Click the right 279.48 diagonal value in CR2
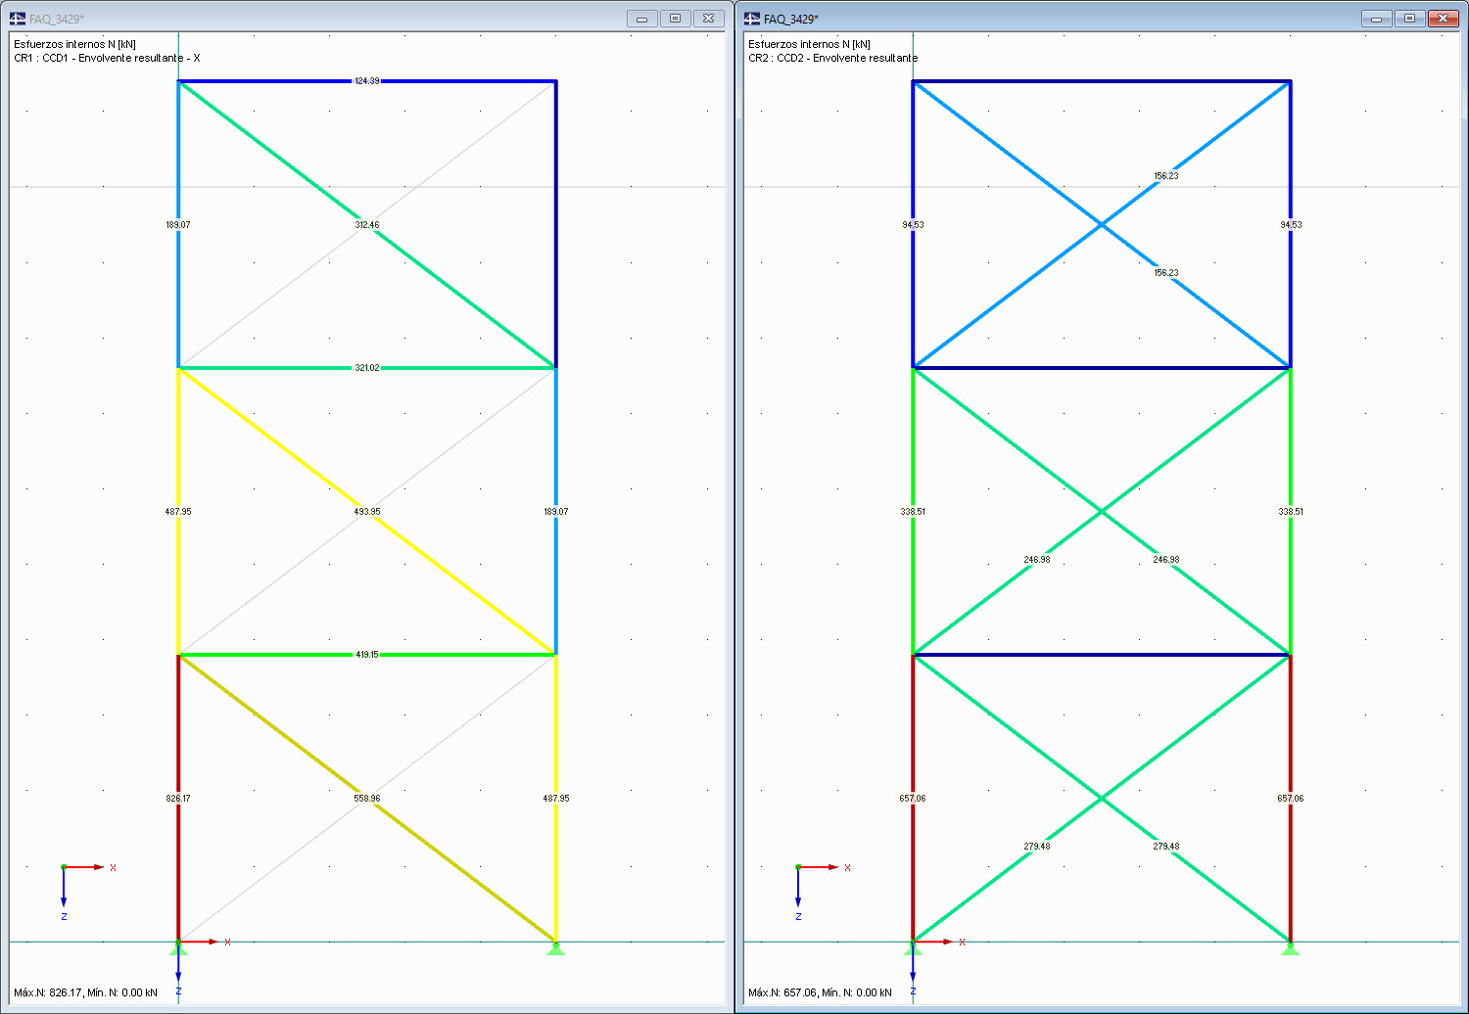Screen dimensions: 1469x1014 (x=1166, y=847)
